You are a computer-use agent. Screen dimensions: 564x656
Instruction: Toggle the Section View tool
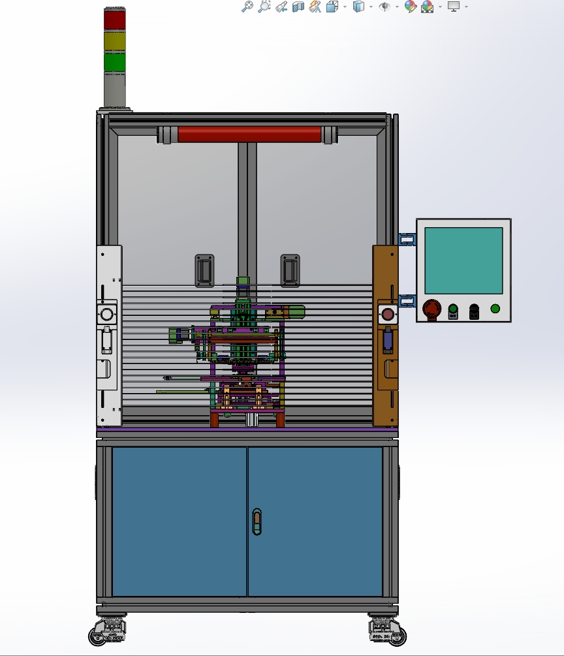[298, 7]
